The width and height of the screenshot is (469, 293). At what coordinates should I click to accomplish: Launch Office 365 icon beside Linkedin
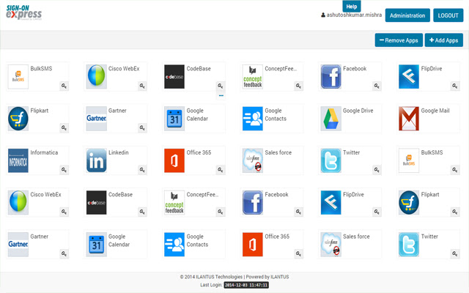pyautogui.click(x=174, y=160)
